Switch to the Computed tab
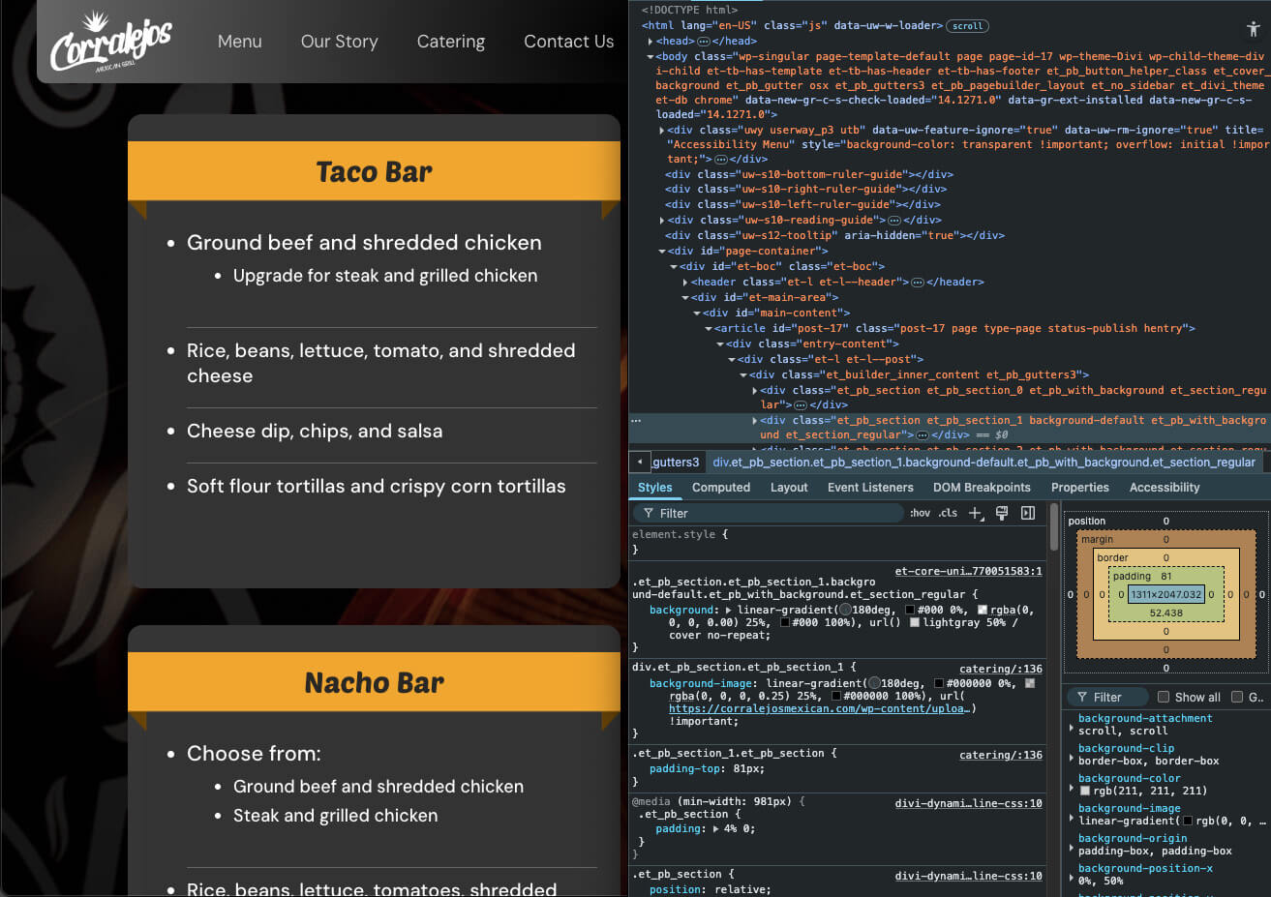 [721, 487]
